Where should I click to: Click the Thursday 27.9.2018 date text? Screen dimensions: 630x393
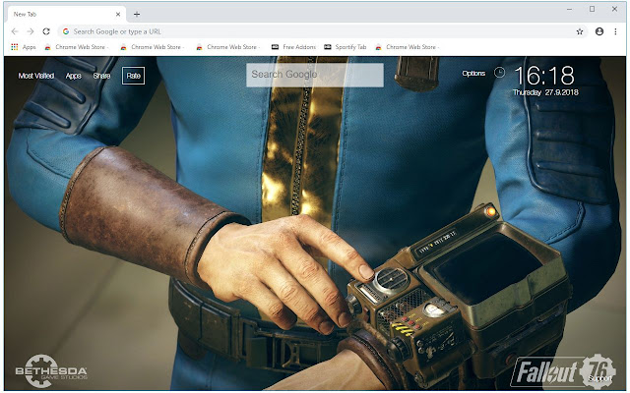point(545,92)
